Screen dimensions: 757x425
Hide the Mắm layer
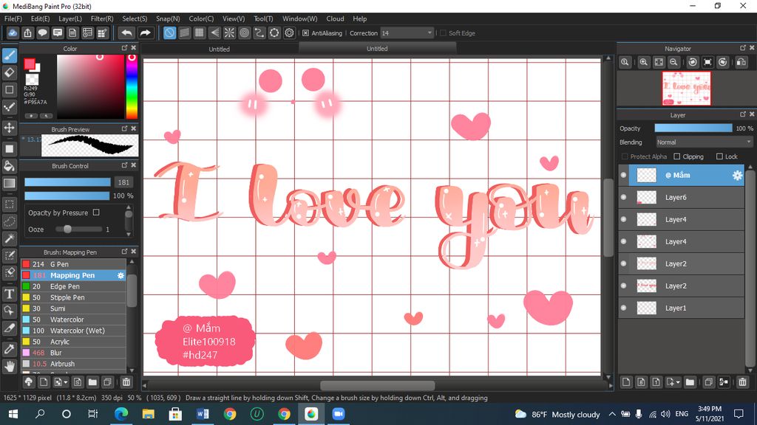[x=624, y=175]
